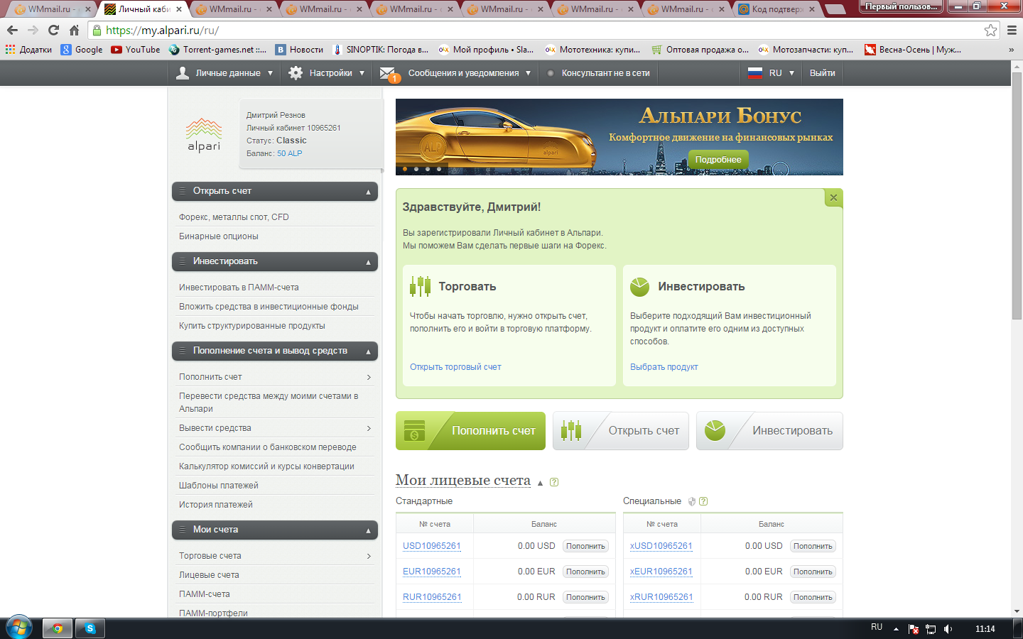Screen dimensions: 1023x639
Task: Close the Личный кабинет browser tab
Action: [x=179, y=9]
